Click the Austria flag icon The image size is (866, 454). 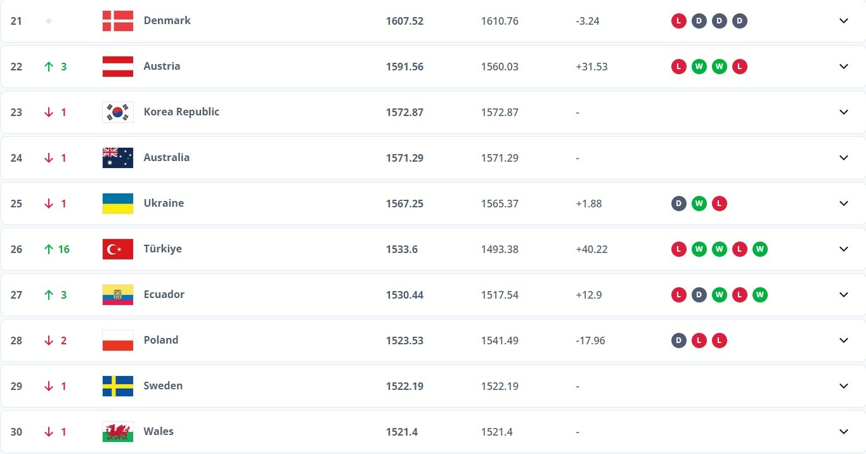(118, 67)
